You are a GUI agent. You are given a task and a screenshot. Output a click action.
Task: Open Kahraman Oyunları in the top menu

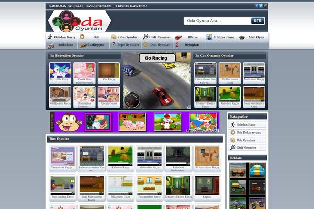coord(66,6)
